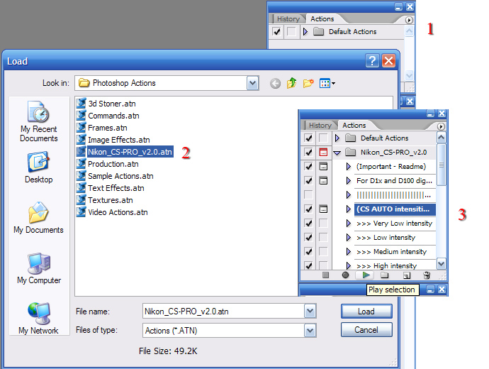This screenshot has height=369, width=489.
Task: Click the Load button
Action: click(366, 312)
